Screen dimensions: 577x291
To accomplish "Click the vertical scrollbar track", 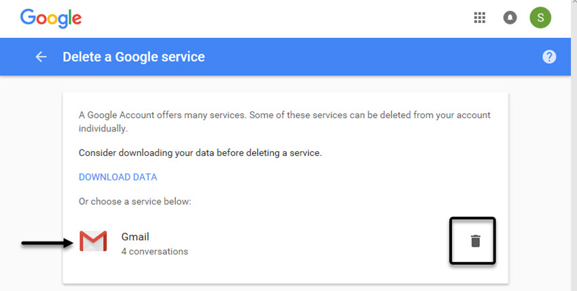I will [574, 147].
